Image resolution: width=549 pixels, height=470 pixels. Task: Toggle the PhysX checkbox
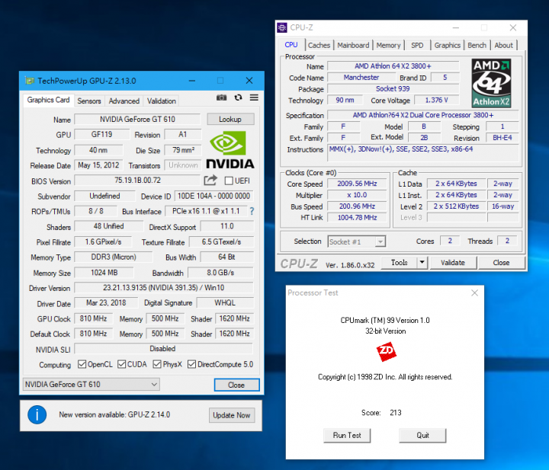pos(157,364)
